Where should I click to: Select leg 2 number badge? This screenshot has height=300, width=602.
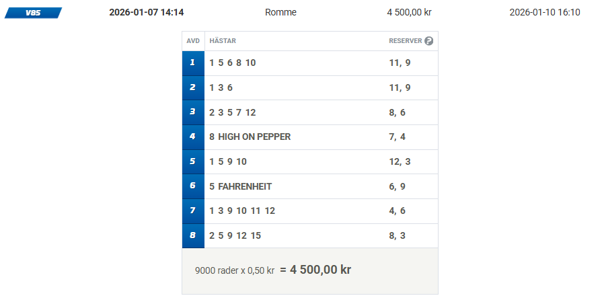coord(193,87)
